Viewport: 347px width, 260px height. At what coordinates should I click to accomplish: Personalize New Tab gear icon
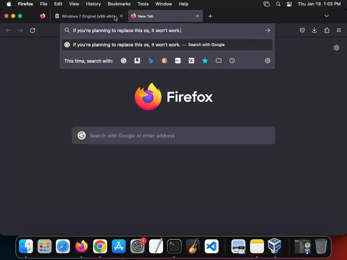[336, 48]
